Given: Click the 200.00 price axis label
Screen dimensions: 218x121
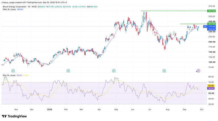Looking at the screenshot, I should (212, 42).
